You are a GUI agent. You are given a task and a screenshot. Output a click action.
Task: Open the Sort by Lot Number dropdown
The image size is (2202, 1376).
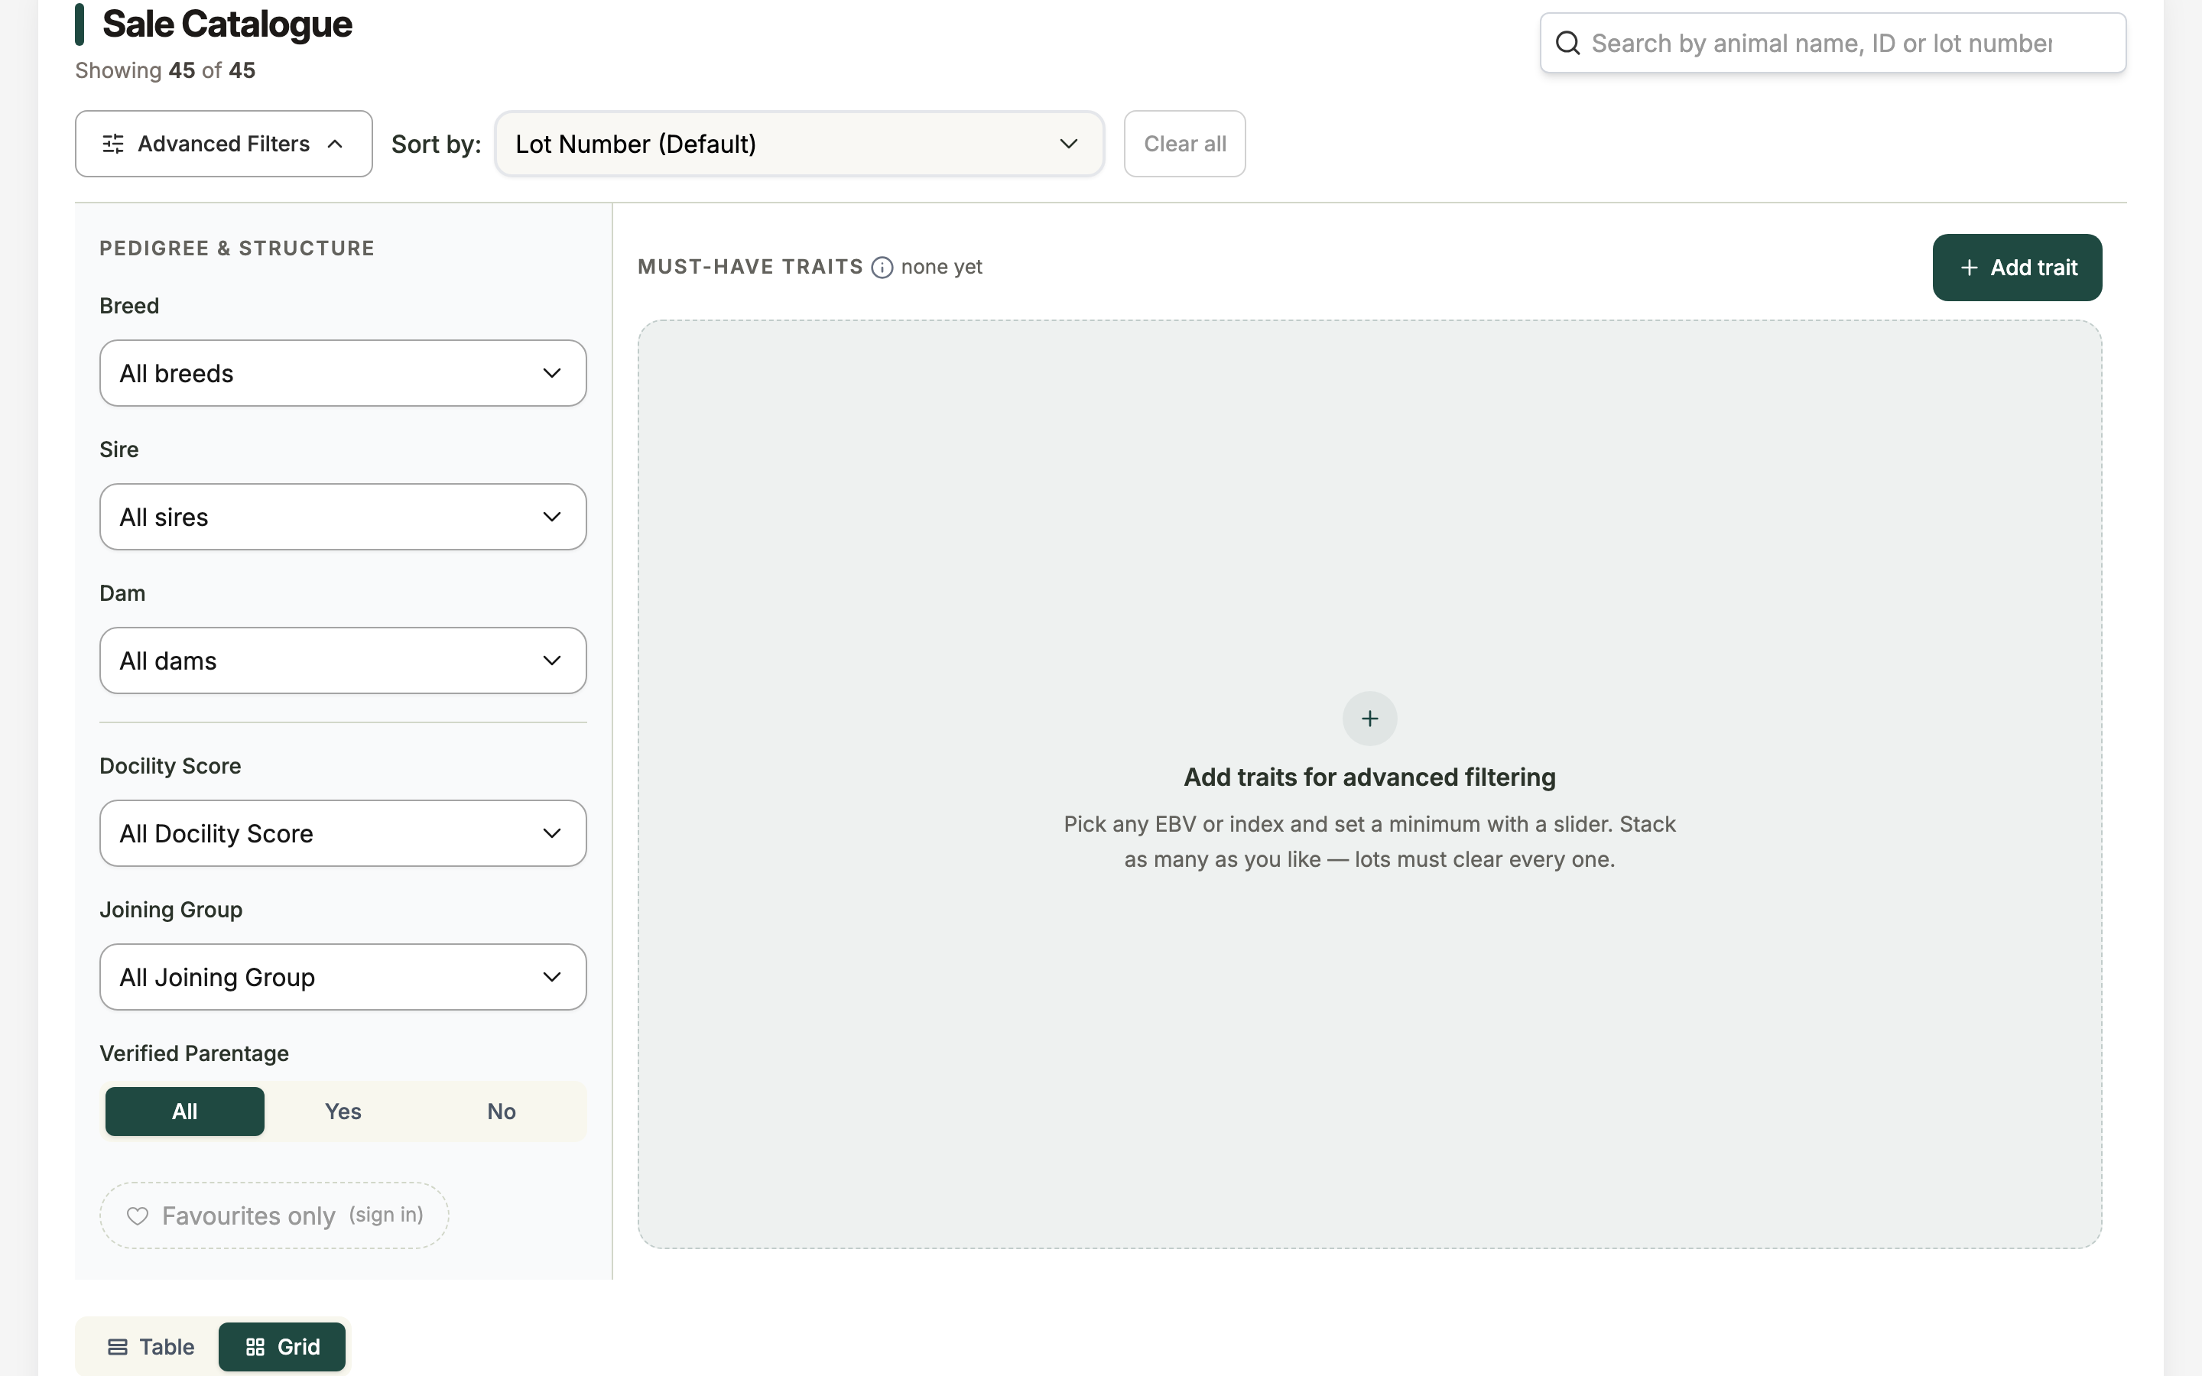[x=799, y=144]
